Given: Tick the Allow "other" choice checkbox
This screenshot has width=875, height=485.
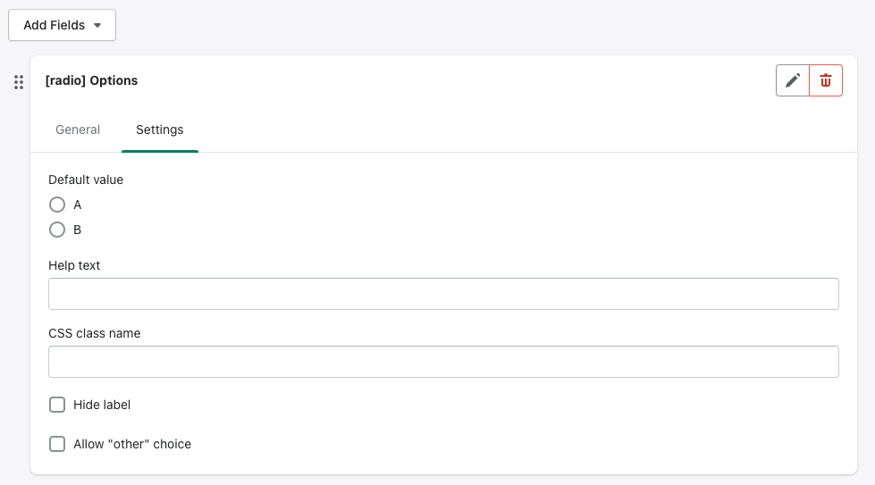Looking at the screenshot, I should click(x=57, y=444).
